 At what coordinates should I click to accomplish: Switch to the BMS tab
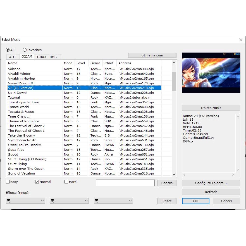[x=53, y=57]
